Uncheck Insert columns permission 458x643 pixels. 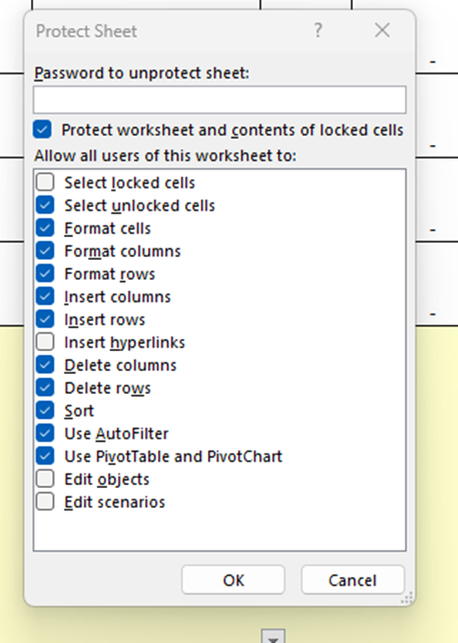pos(45,296)
